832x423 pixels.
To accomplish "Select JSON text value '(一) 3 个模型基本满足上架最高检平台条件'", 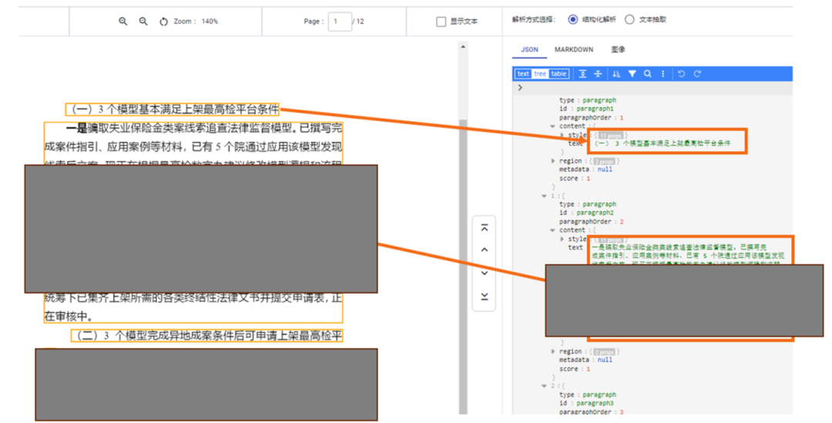I will pyautogui.click(x=663, y=143).
